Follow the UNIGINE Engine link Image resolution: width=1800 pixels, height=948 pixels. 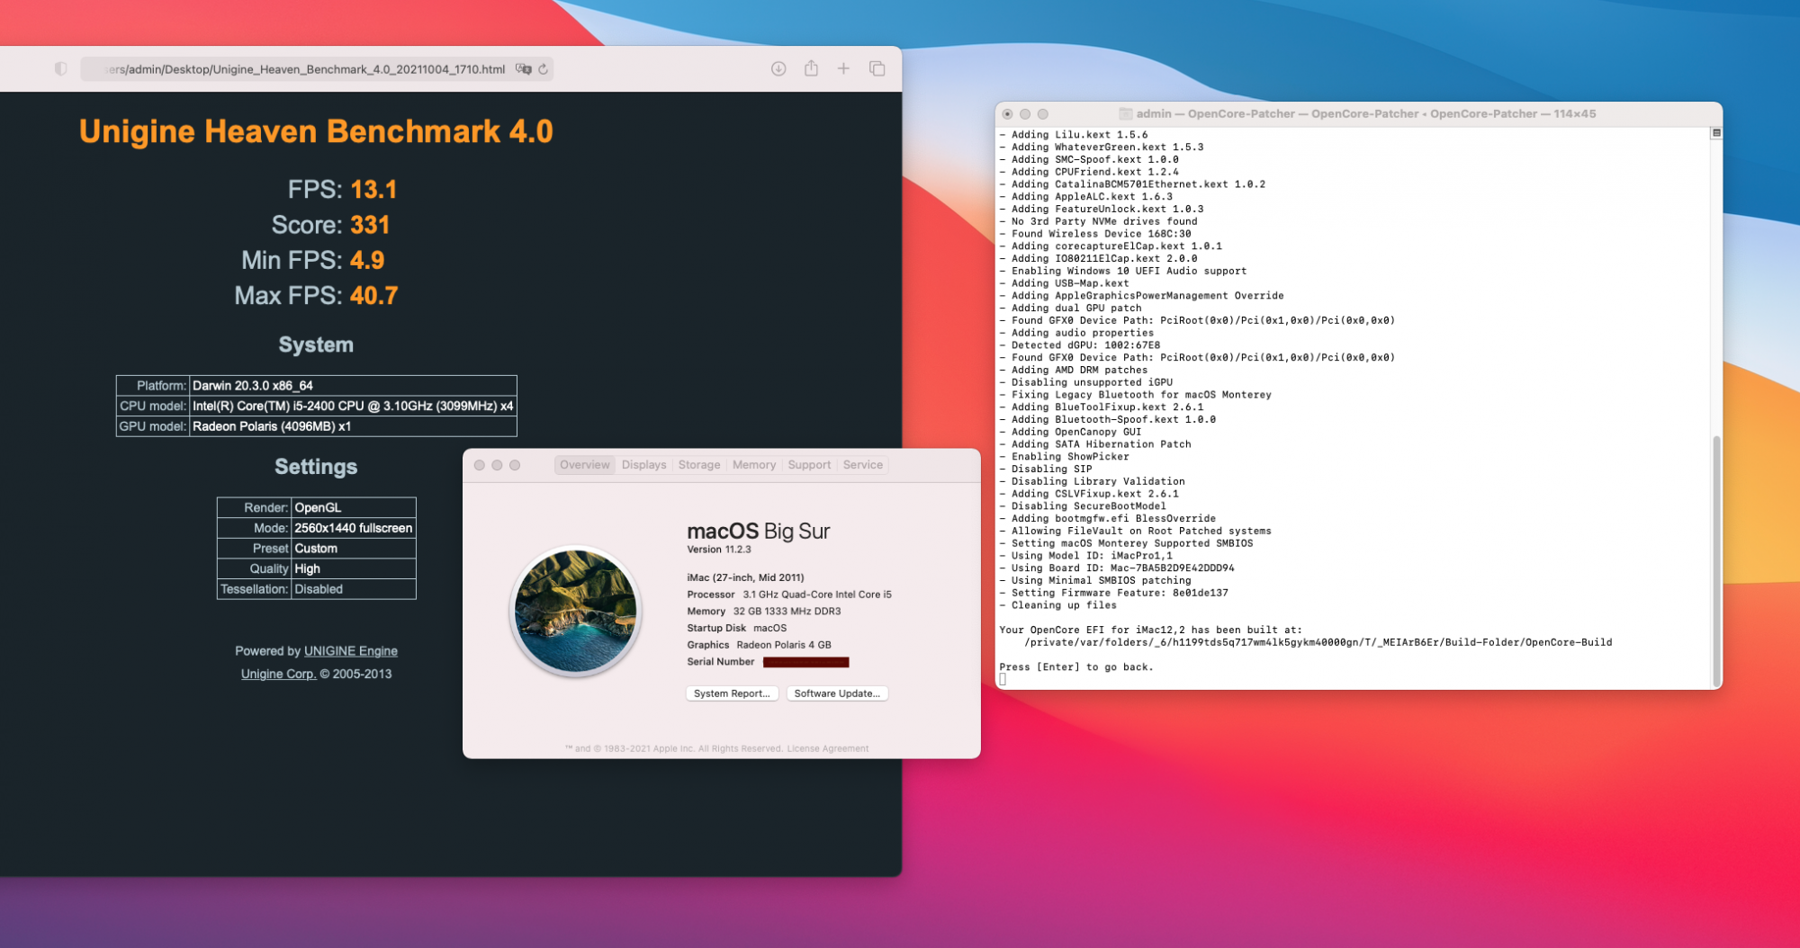pos(351,651)
